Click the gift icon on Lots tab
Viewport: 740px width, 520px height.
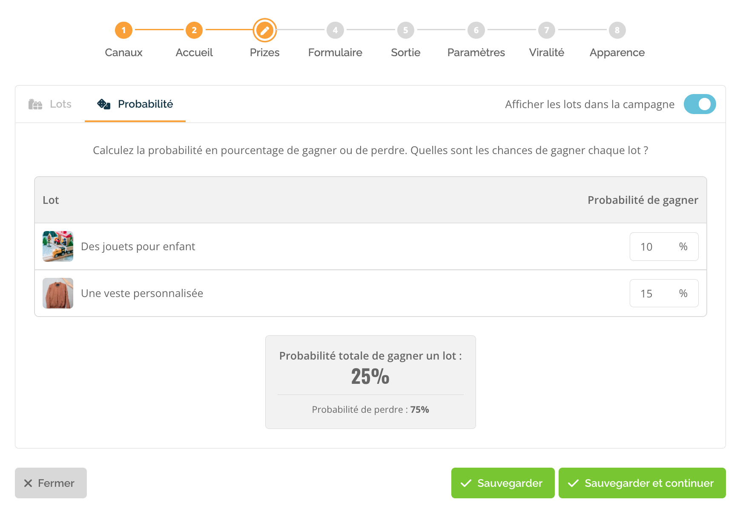(x=35, y=104)
